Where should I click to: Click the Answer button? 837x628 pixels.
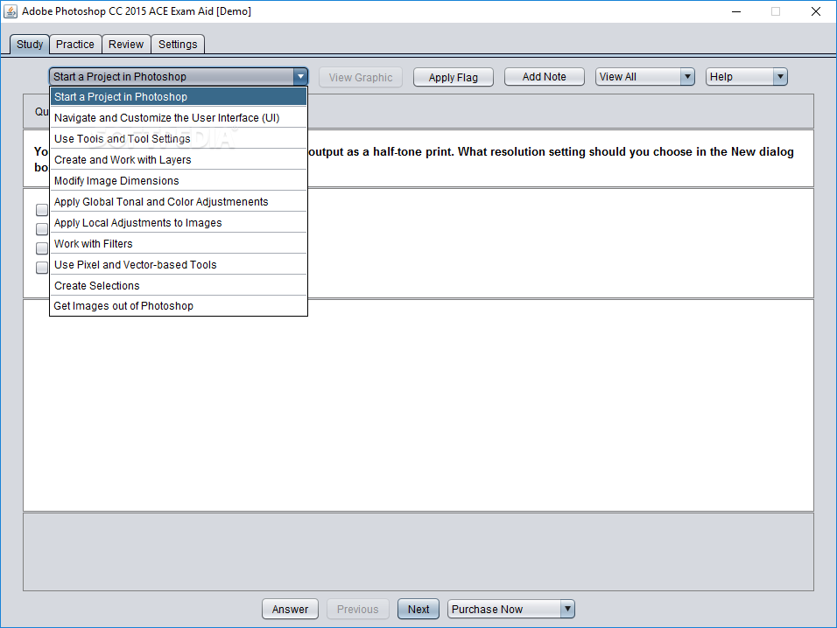(x=290, y=610)
